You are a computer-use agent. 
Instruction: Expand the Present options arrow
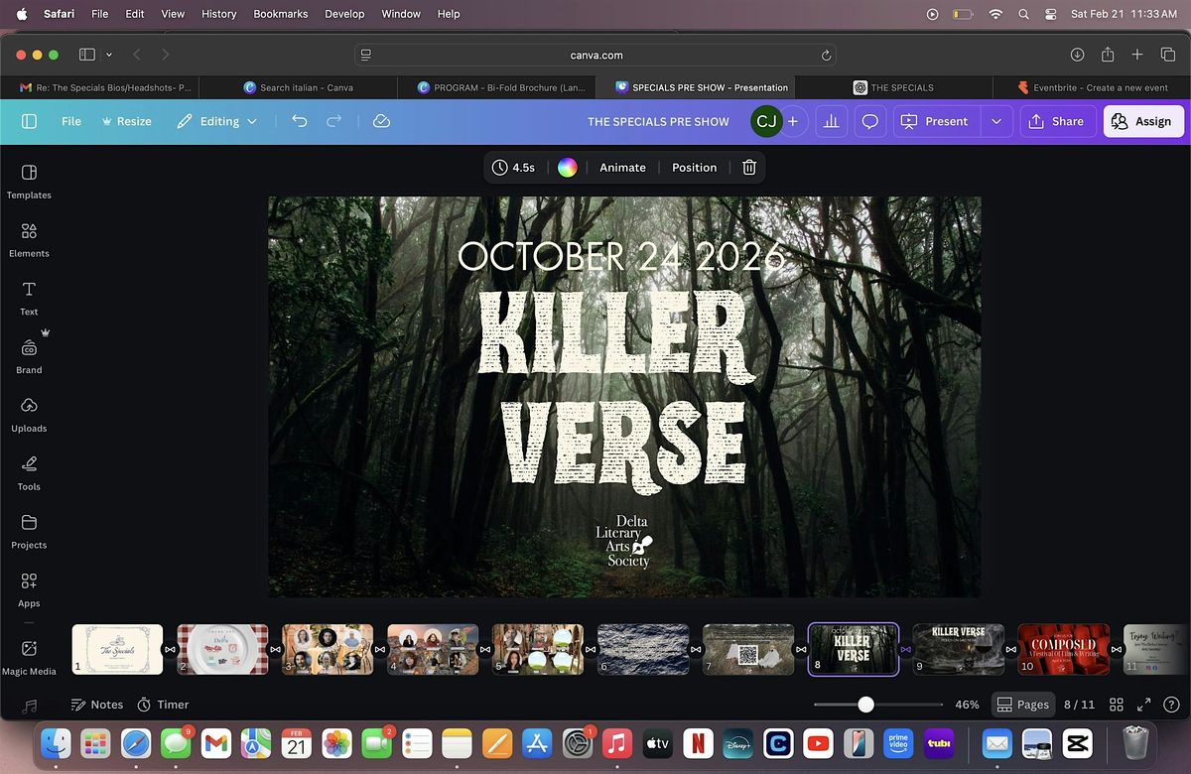[x=995, y=121]
